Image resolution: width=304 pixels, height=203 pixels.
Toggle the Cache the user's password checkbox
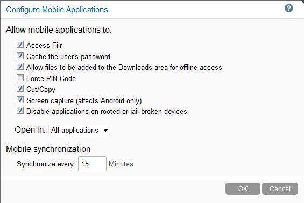pyautogui.click(x=20, y=56)
